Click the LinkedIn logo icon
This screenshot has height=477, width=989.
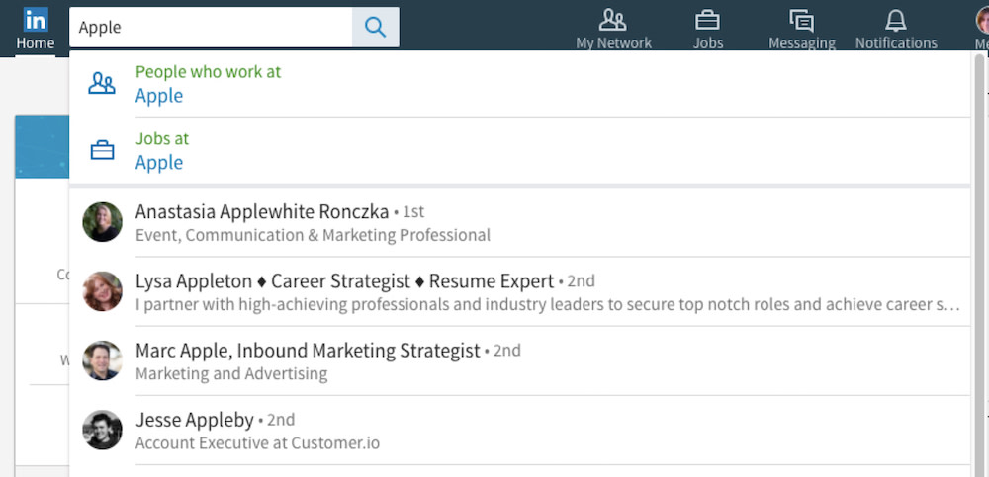point(36,19)
